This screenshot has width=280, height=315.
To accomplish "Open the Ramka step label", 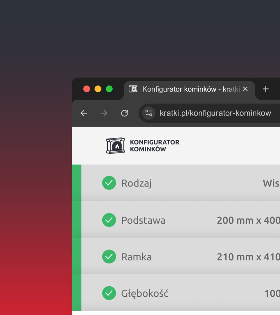I will click(136, 257).
